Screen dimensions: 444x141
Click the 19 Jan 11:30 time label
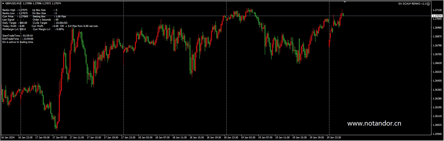(x=283, y=138)
